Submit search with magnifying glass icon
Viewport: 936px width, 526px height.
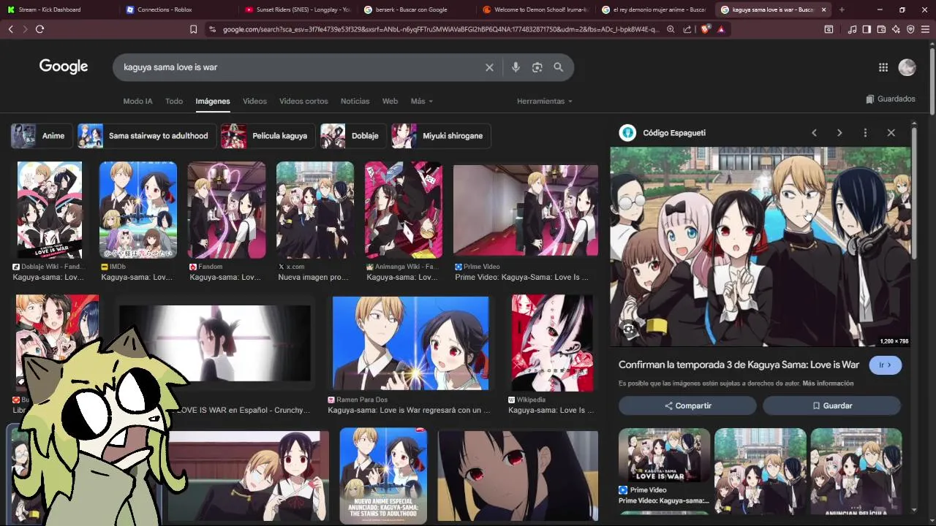(x=559, y=67)
